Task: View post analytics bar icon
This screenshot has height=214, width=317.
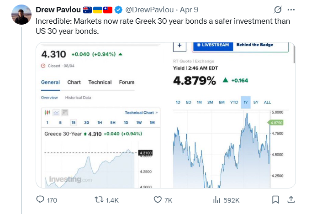Action: click(x=217, y=200)
